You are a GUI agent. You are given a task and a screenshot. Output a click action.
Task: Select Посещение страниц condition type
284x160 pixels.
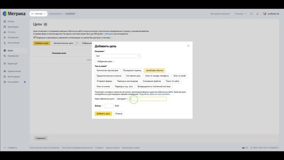tap(132, 70)
